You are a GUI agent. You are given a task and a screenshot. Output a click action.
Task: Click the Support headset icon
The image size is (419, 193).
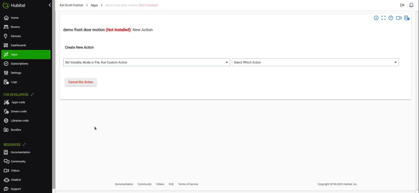[x=6, y=189]
